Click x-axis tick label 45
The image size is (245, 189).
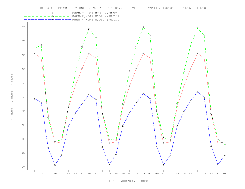[136, 174]
